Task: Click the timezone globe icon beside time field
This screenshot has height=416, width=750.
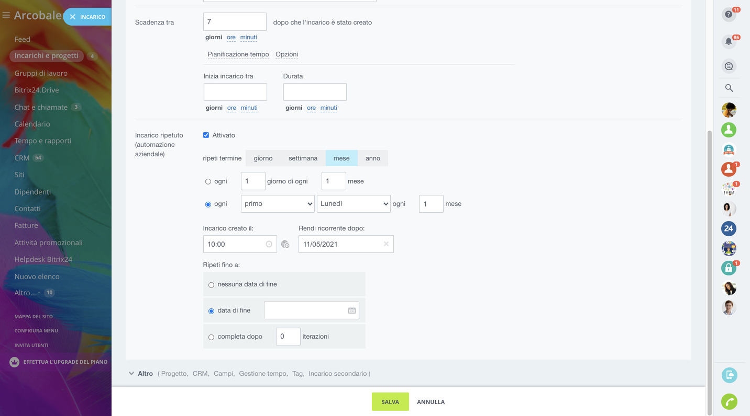Action: click(285, 244)
